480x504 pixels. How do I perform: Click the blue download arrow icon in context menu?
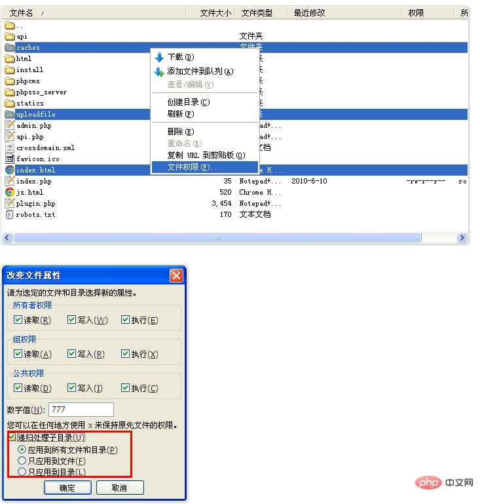(x=159, y=58)
